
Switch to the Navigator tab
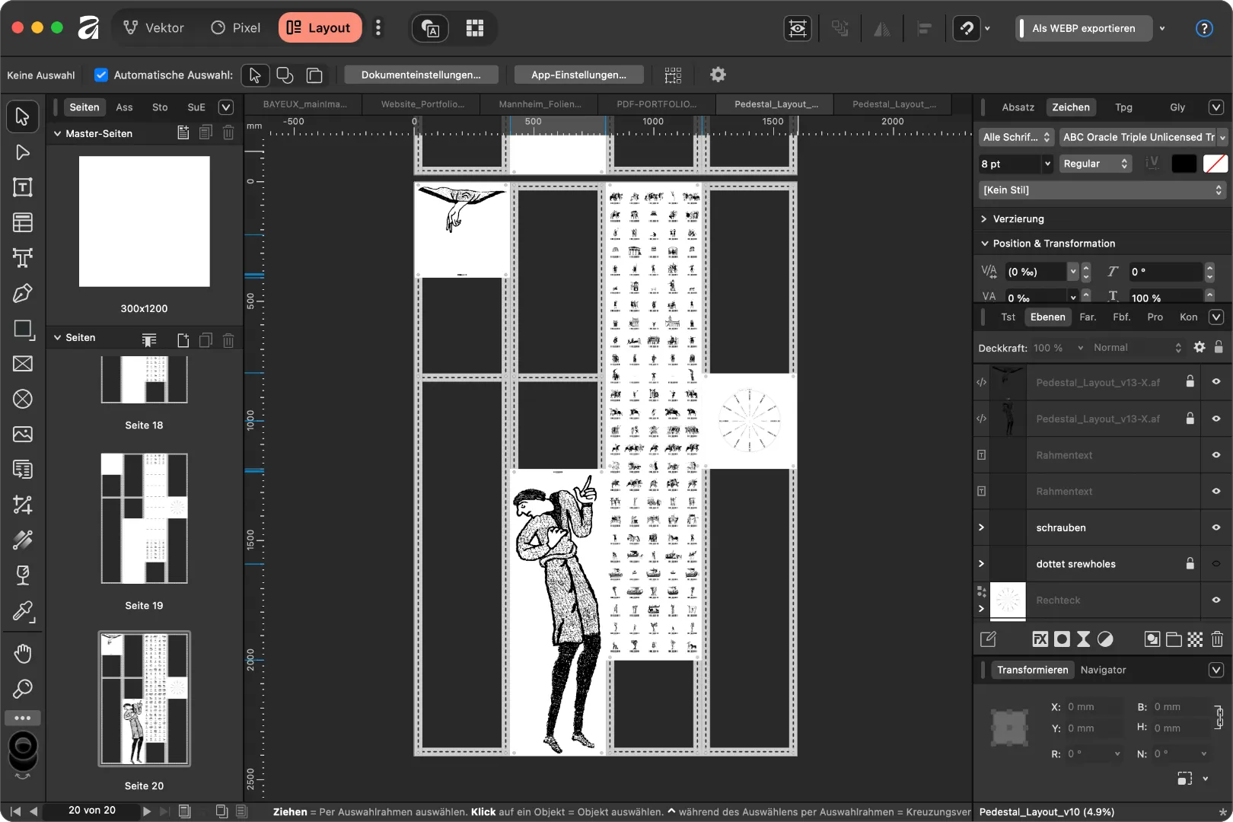click(x=1104, y=670)
